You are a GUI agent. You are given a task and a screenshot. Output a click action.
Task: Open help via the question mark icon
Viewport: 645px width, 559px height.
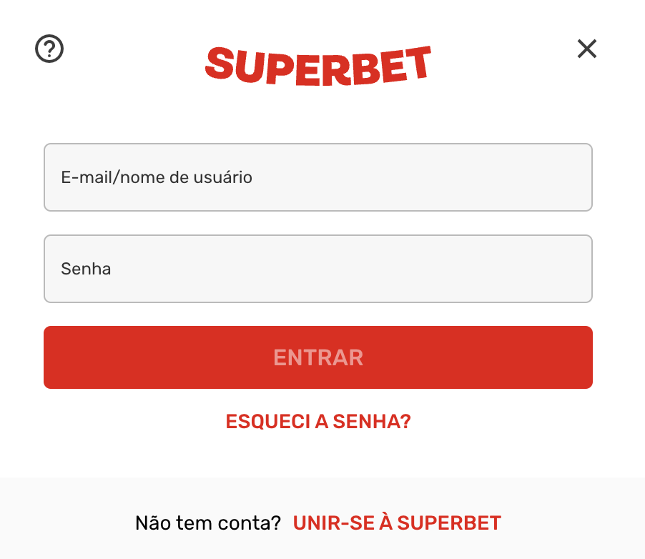pyautogui.click(x=49, y=49)
